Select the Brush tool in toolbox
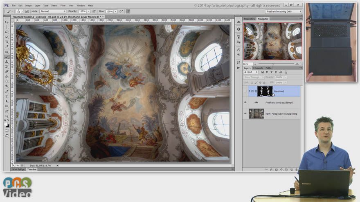 7,57
